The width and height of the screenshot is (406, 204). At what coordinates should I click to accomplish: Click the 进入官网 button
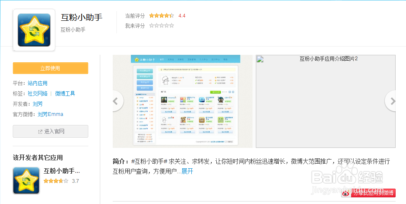tap(50, 131)
